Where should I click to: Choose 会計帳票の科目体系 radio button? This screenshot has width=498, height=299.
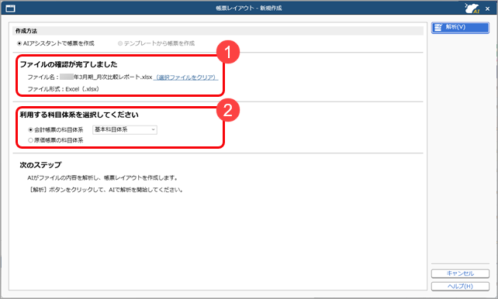pyautogui.click(x=56, y=129)
